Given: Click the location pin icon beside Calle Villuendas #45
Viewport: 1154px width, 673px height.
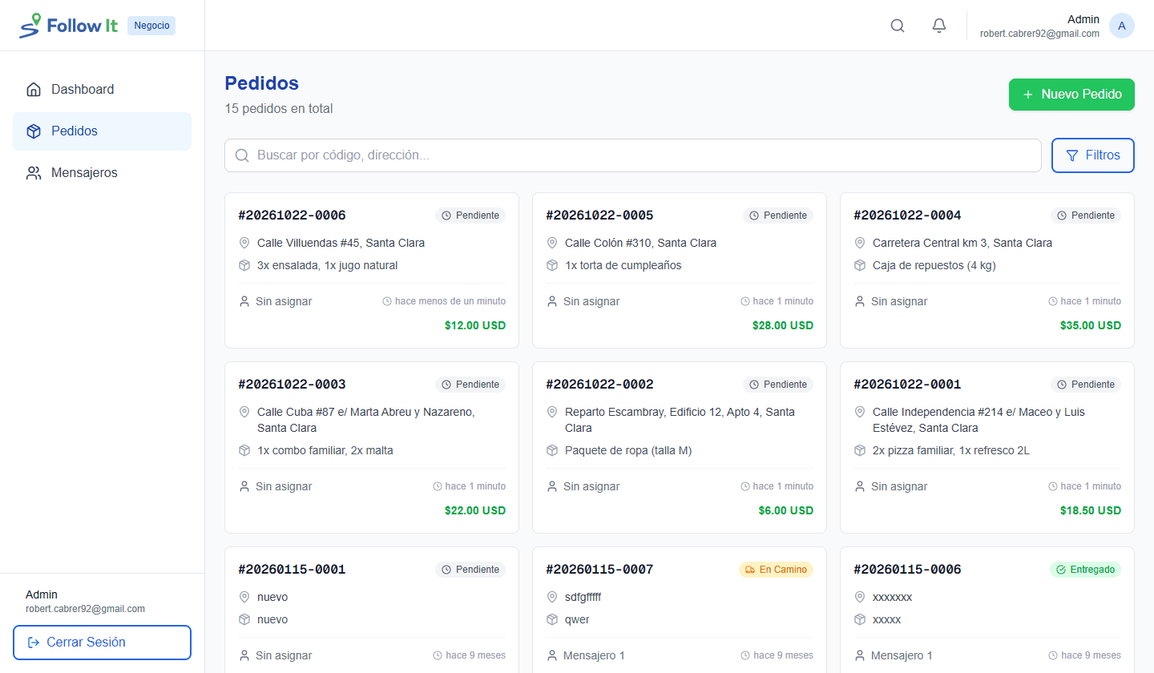Looking at the screenshot, I should 244,243.
